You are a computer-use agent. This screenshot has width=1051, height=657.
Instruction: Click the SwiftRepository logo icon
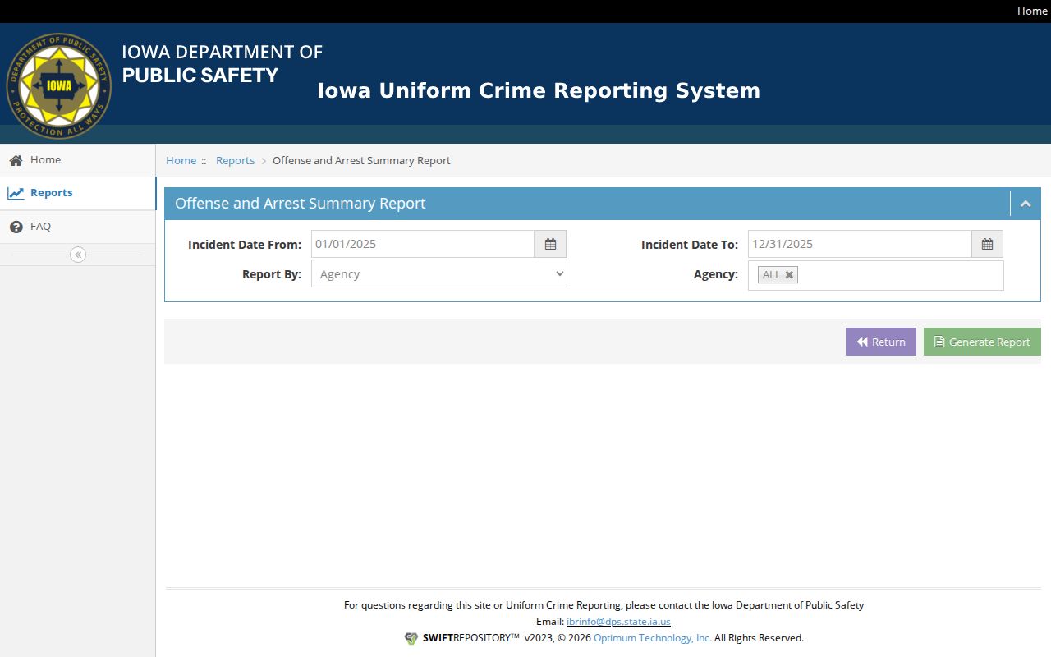coord(411,638)
